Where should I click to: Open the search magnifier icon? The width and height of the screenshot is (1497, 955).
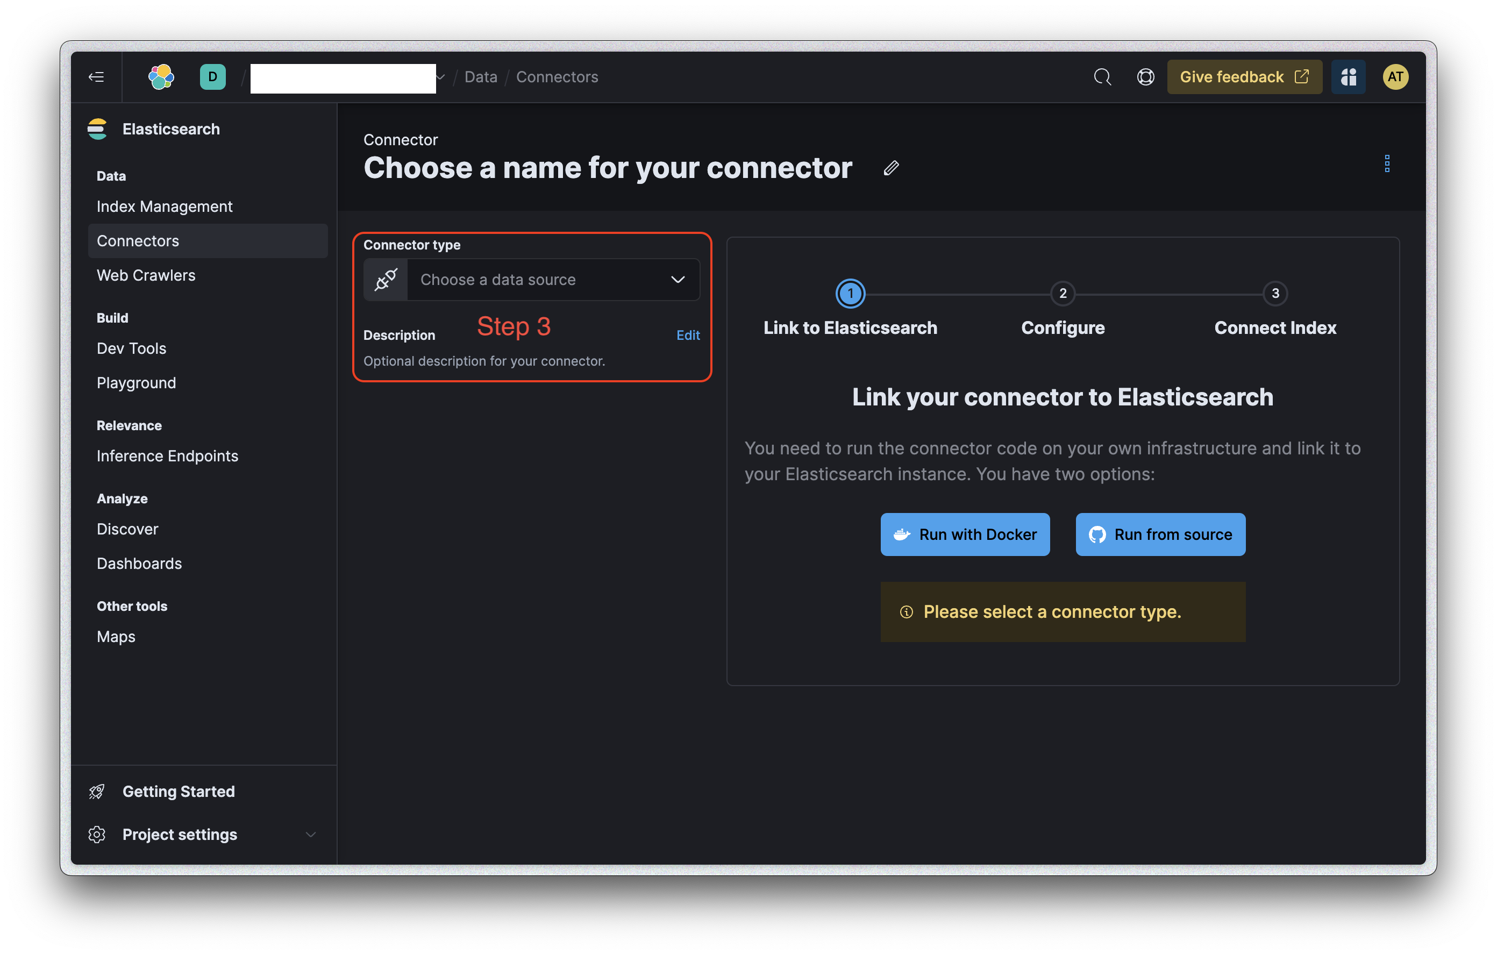[x=1102, y=77]
